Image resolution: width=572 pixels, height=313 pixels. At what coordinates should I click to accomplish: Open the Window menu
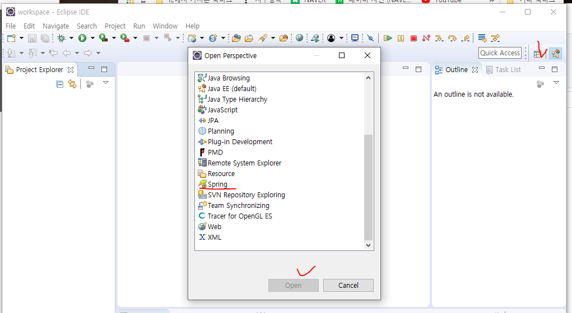165,26
